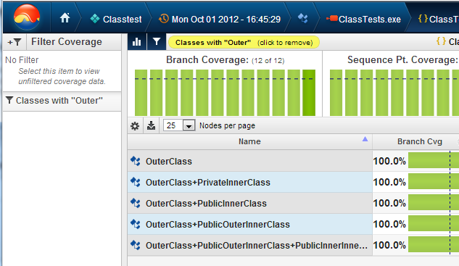Download the coverage data export
459x266 pixels.
pyautogui.click(x=151, y=126)
